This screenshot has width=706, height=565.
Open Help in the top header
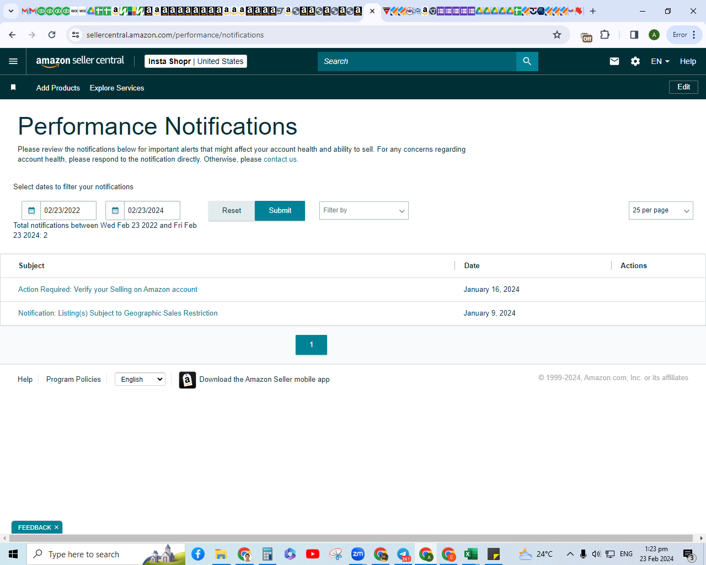[x=688, y=61]
